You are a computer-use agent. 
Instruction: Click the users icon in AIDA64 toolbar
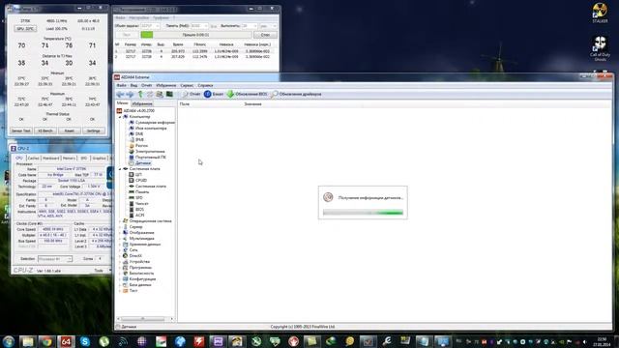tap(160, 95)
